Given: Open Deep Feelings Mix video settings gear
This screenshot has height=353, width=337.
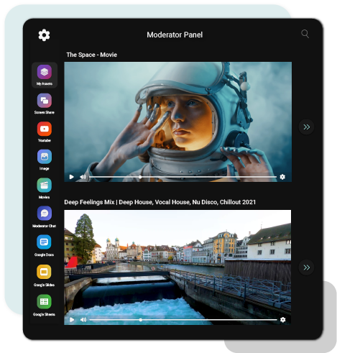Looking at the screenshot, I should [x=283, y=320].
